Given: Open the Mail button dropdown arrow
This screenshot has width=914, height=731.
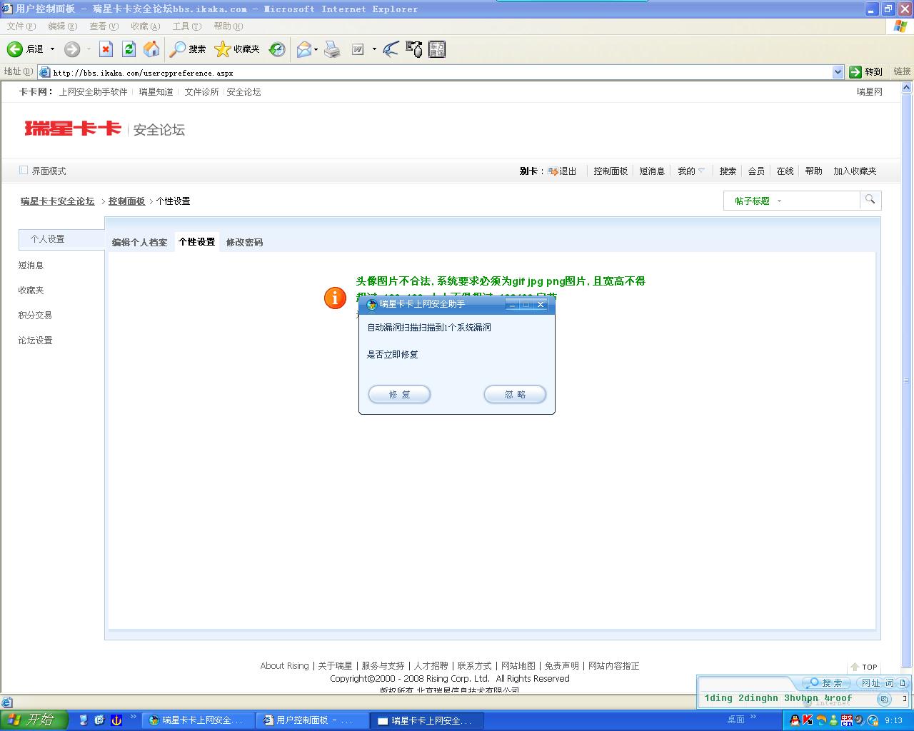Looking at the screenshot, I should [316, 49].
